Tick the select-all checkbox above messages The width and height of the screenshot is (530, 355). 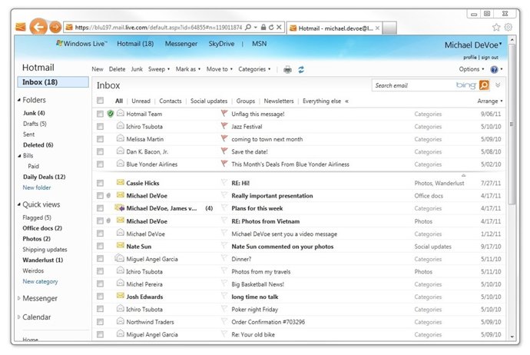pos(100,101)
